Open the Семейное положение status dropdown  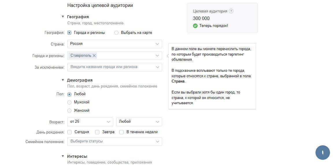114,142
